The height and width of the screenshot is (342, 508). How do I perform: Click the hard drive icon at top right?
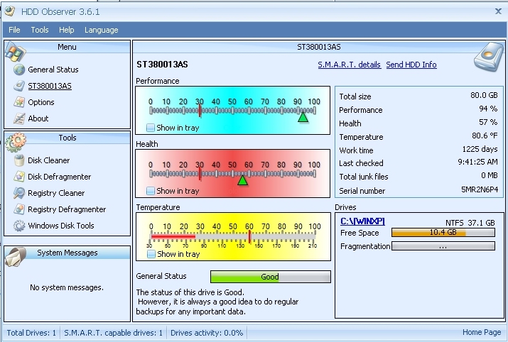490,57
